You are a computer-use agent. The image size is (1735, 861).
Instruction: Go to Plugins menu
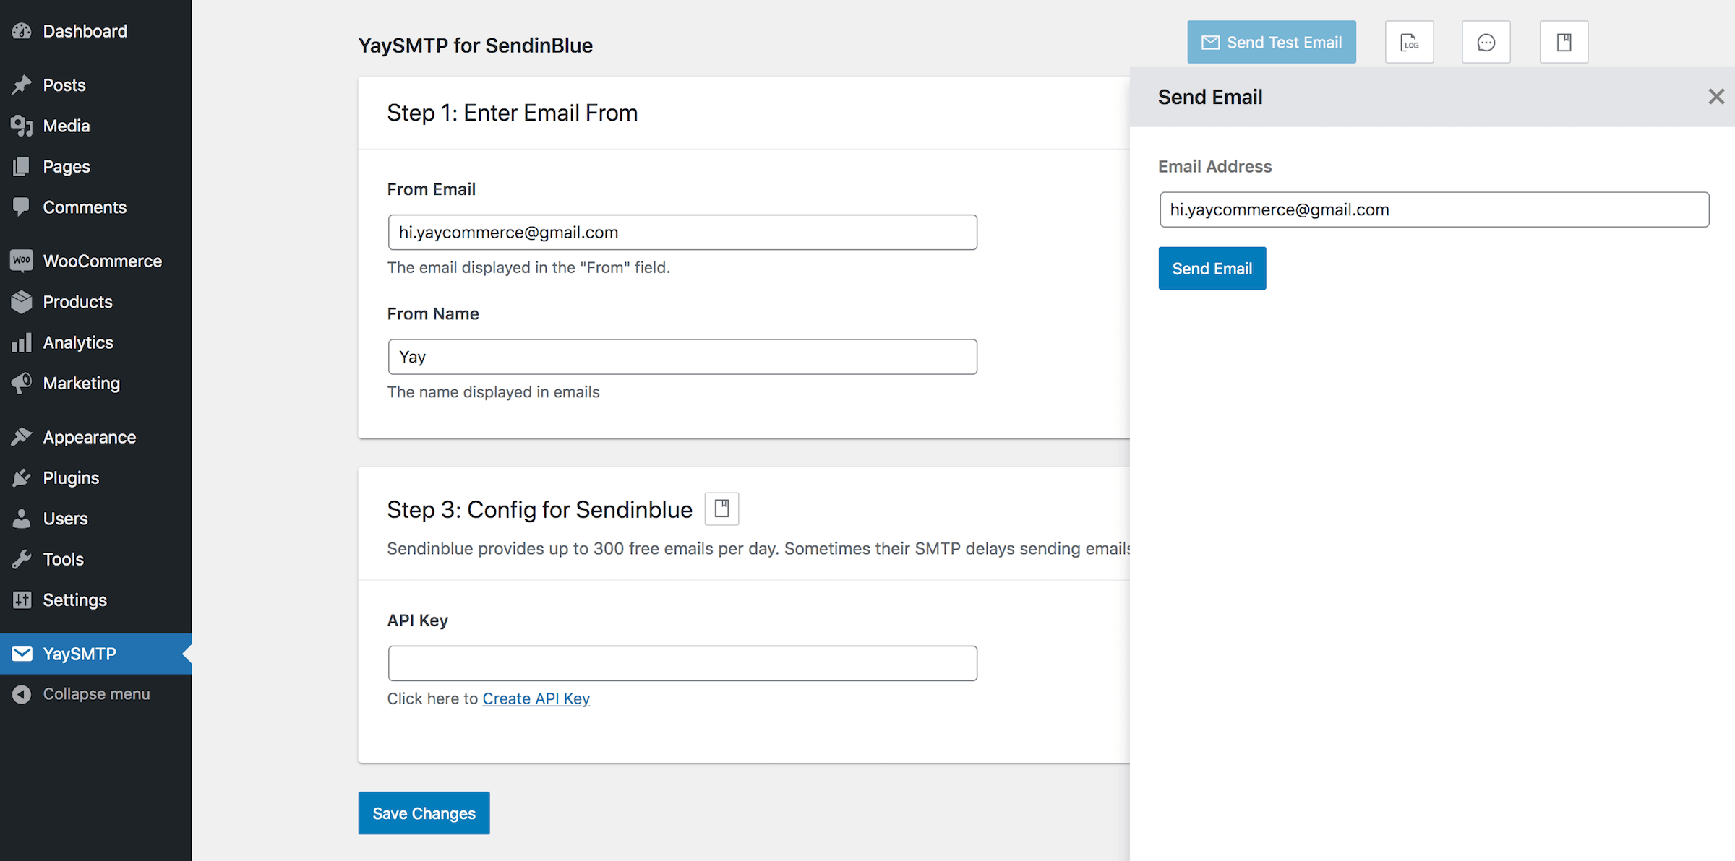pos(95,477)
